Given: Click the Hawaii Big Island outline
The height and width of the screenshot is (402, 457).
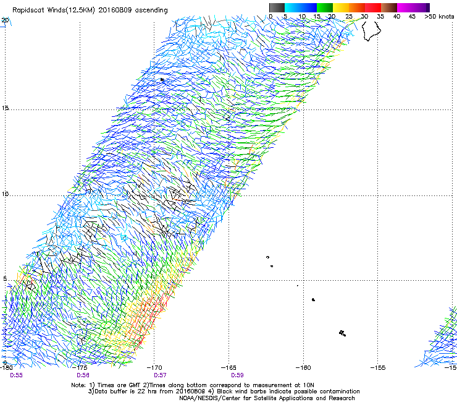Looking at the screenshot, I should point(371,31).
